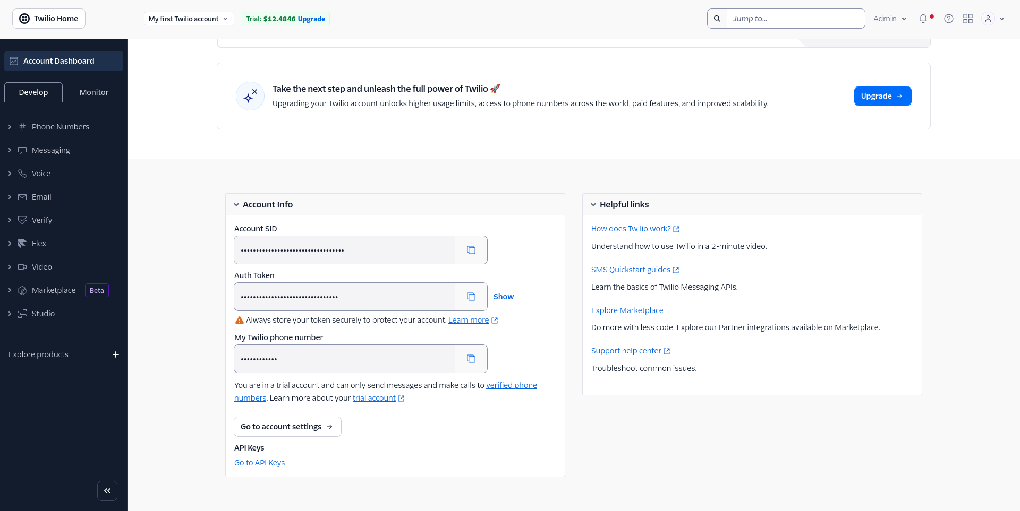The image size is (1020, 511).
Task: Show the hidden Auth Token
Action: [x=503, y=296]
